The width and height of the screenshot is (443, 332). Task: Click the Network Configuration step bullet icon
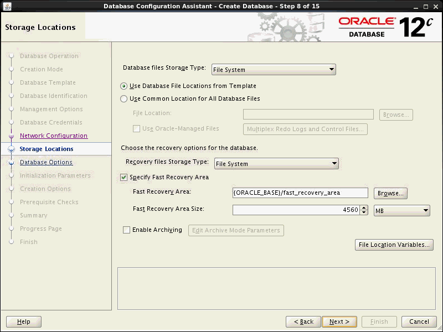point(11,136)
